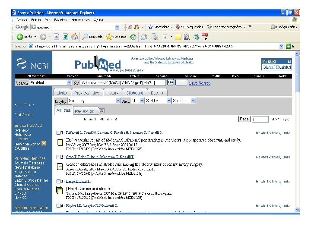Viewport: 311px width, 233px height.
Task: Click the History clock icon
Action: pyautogui.click(x=133, y=37)
